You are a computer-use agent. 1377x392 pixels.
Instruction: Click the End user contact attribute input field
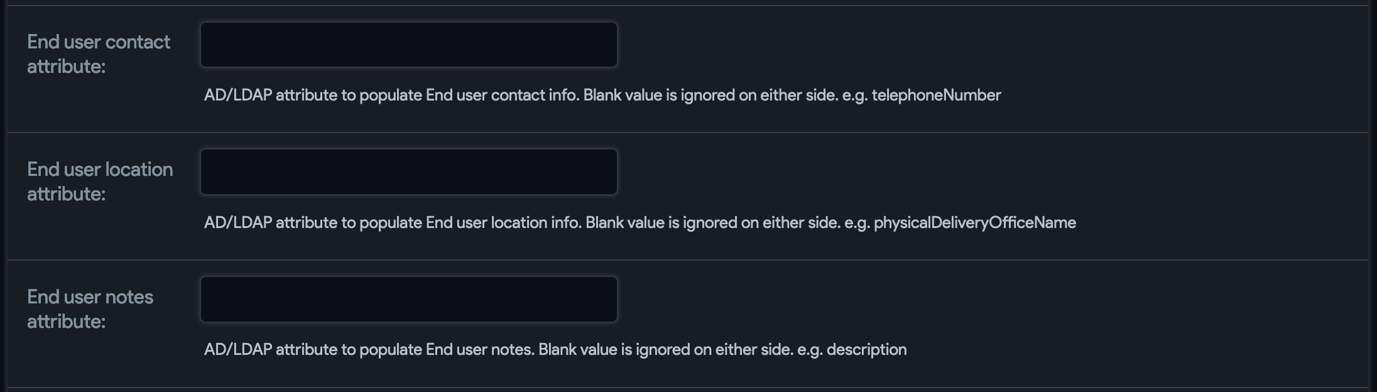[408, 45]
